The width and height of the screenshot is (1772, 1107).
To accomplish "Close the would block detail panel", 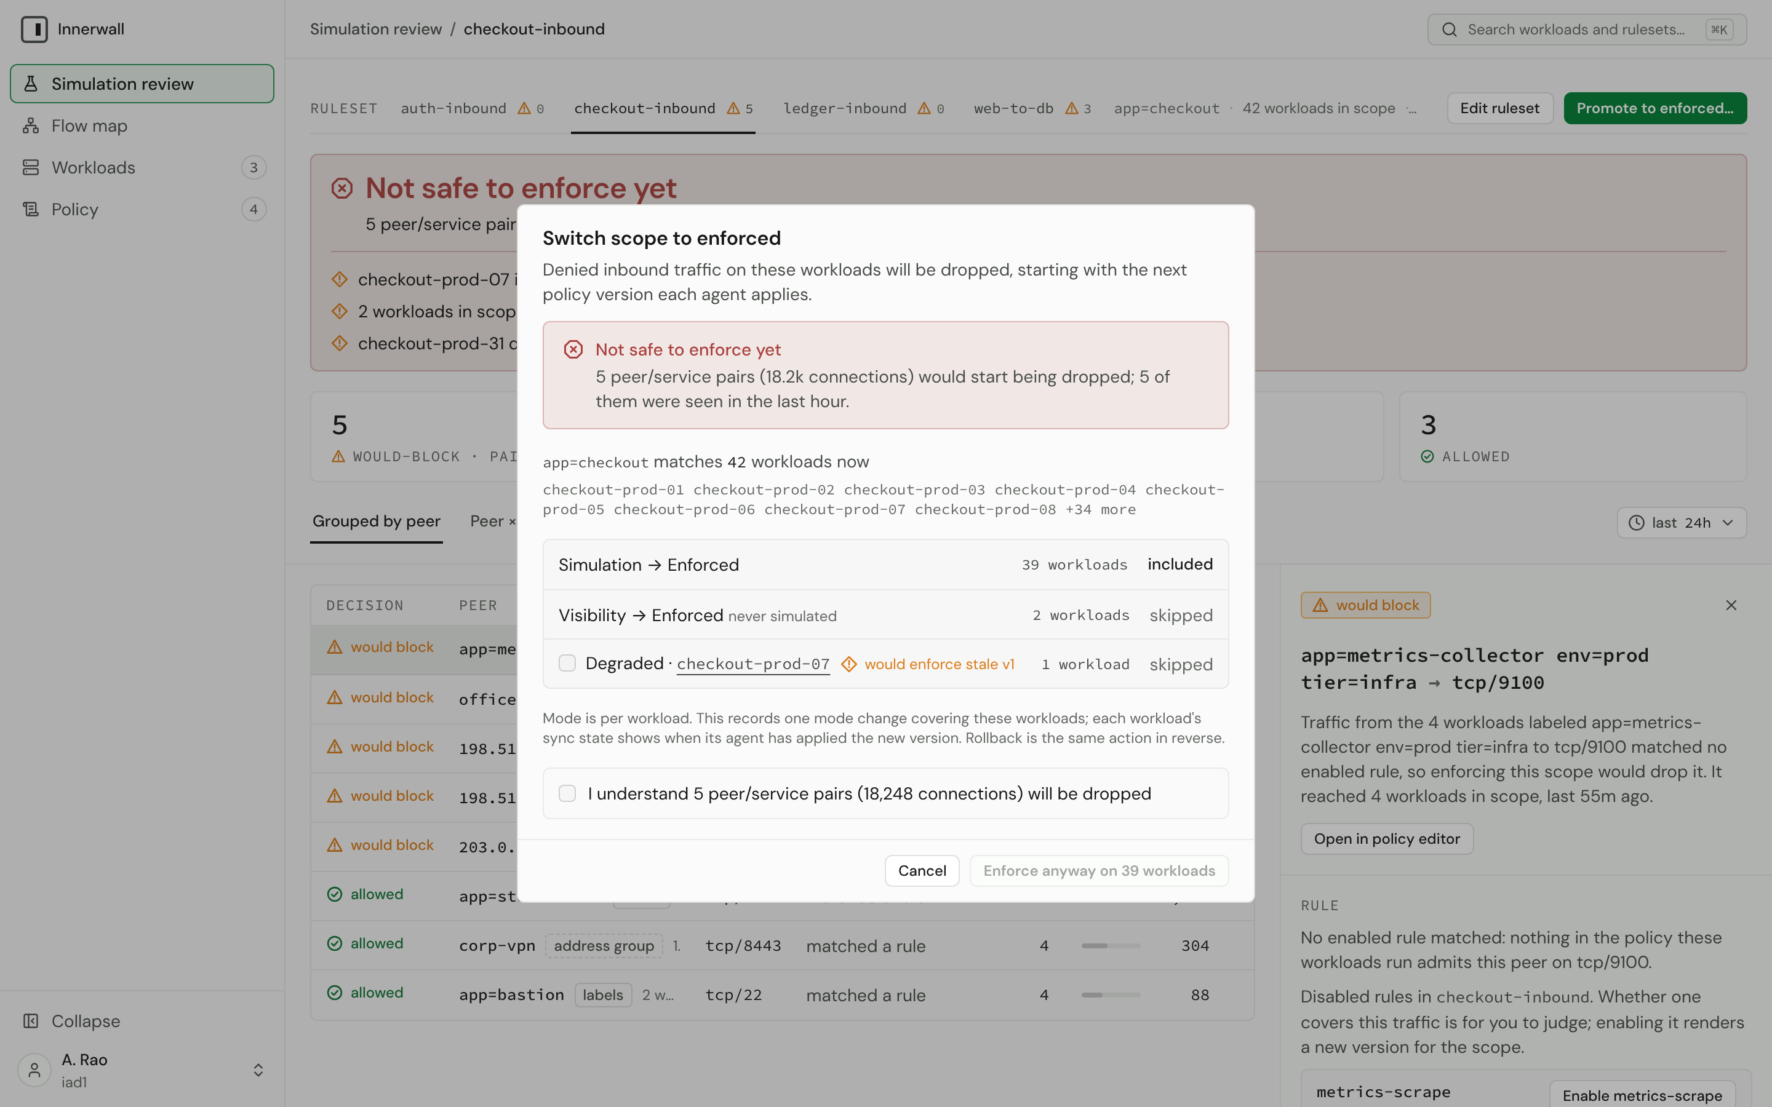I will (x=1731, y=605).
